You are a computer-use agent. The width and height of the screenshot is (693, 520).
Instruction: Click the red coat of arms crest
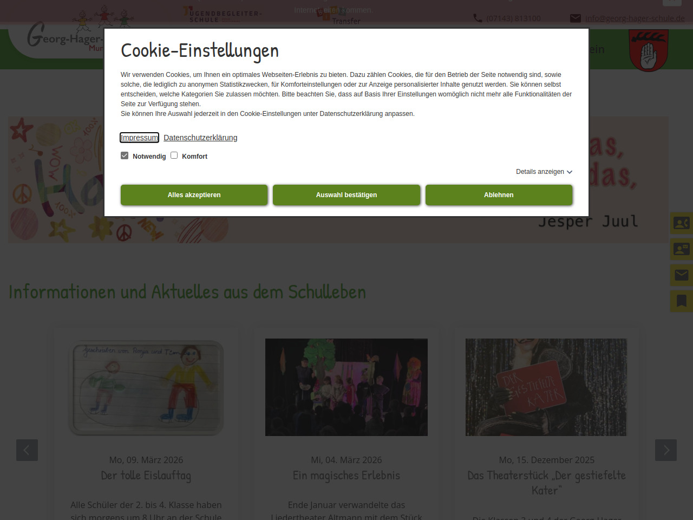pos(648,50)
